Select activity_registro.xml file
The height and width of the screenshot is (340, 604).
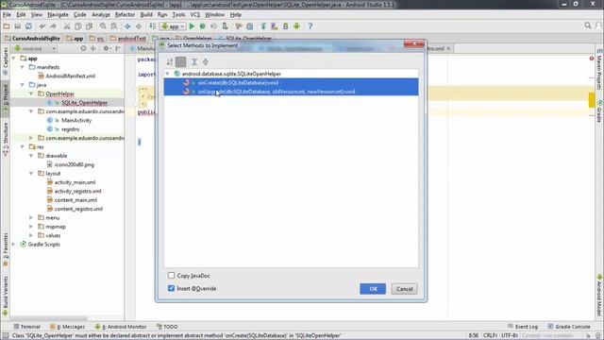tap(74, 191)
